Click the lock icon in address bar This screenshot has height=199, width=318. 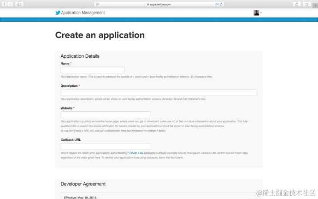(148, 4)
